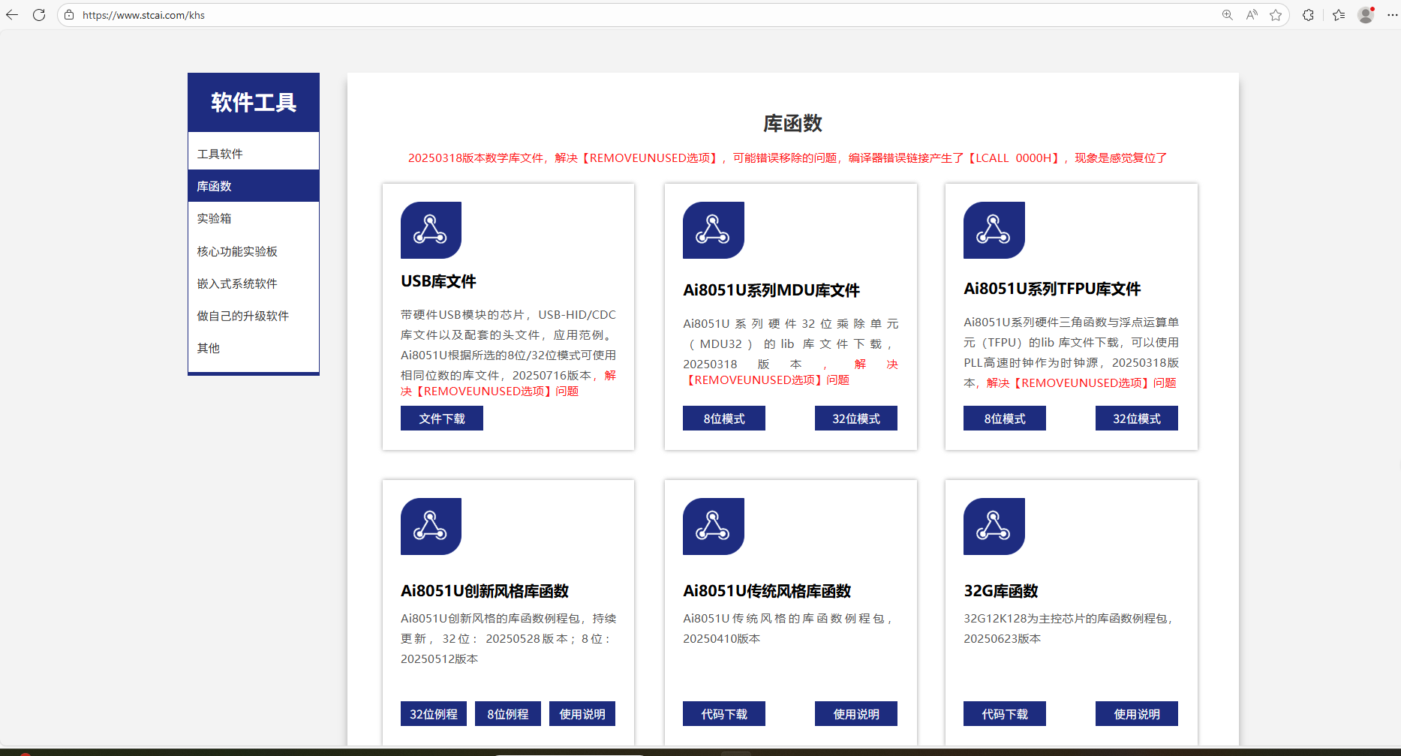Click the 20250623版本 text
The image size is (1401, 756).
click(x=1002, y=639)
